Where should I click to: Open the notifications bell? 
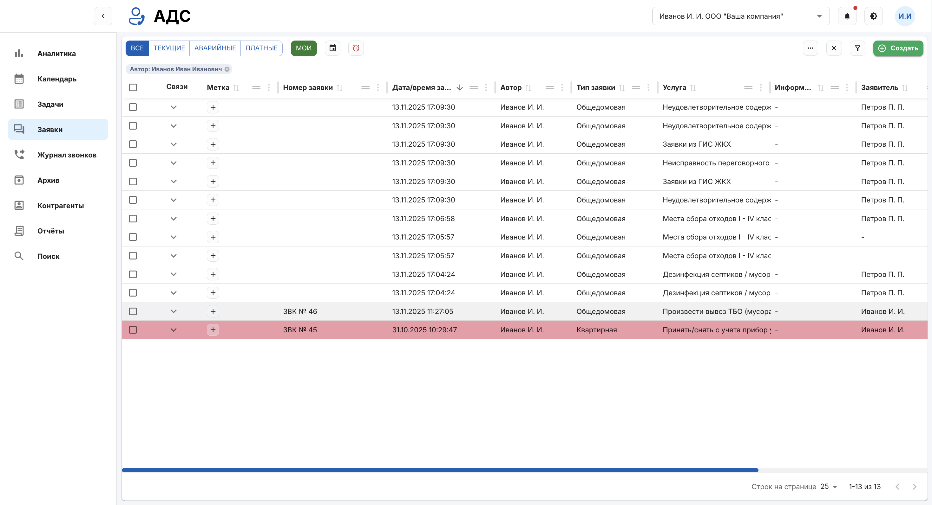(847, 16)
